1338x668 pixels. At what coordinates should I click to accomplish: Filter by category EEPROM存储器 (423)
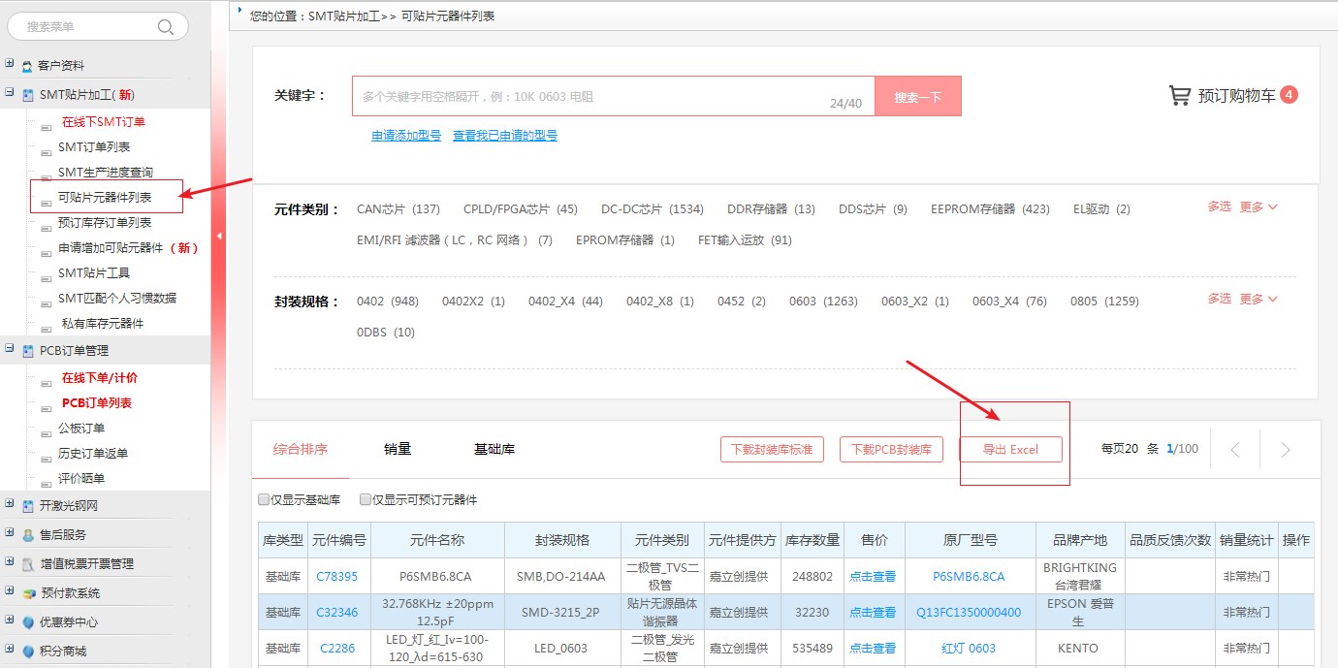[990, 209]
